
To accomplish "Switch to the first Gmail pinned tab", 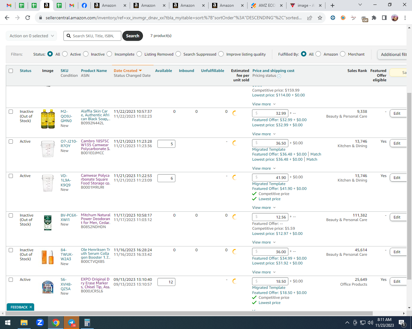I will click(x=9, y=5).
